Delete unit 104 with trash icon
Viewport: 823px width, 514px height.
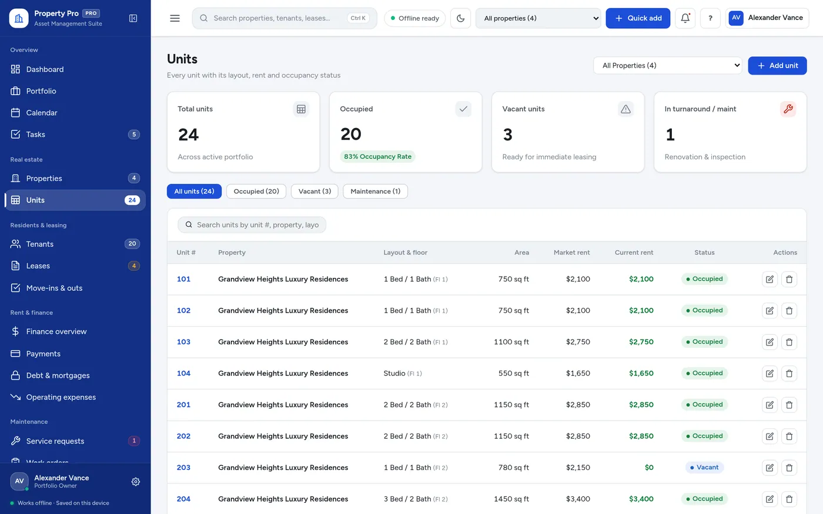pyautogui.click(x=789, y=374)
